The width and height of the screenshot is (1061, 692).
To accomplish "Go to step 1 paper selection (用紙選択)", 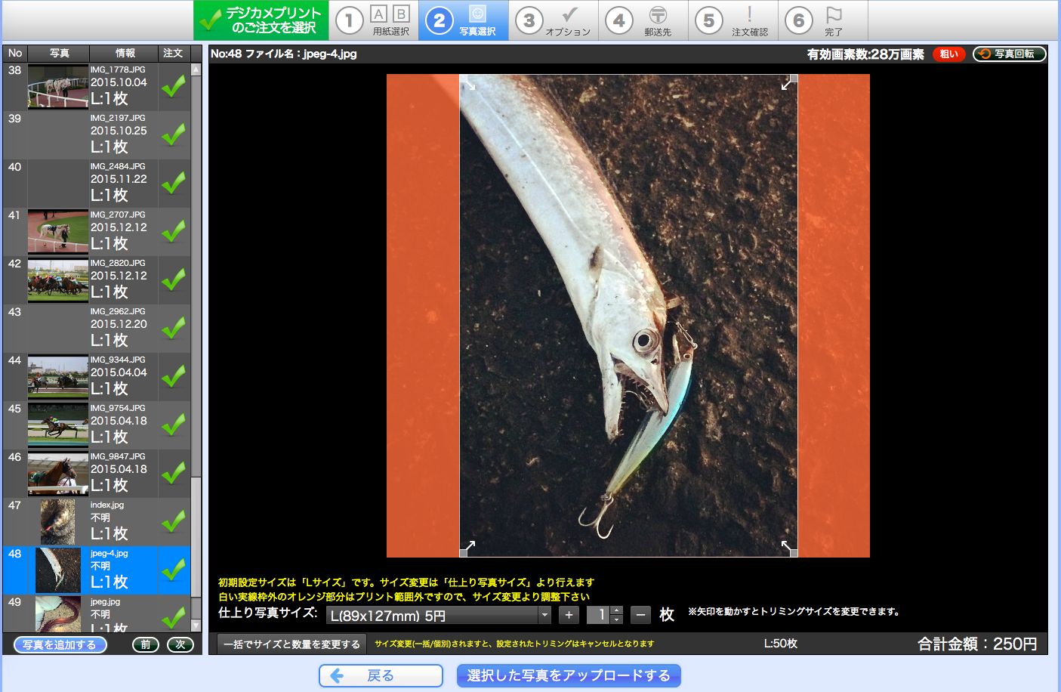I will [x=374, y=20].
